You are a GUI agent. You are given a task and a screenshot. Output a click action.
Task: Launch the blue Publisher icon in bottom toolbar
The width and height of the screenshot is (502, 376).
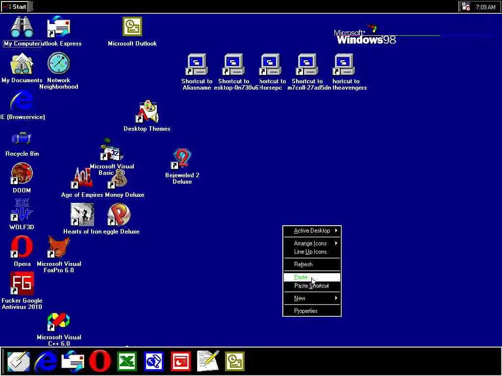(x=154, y=361)
